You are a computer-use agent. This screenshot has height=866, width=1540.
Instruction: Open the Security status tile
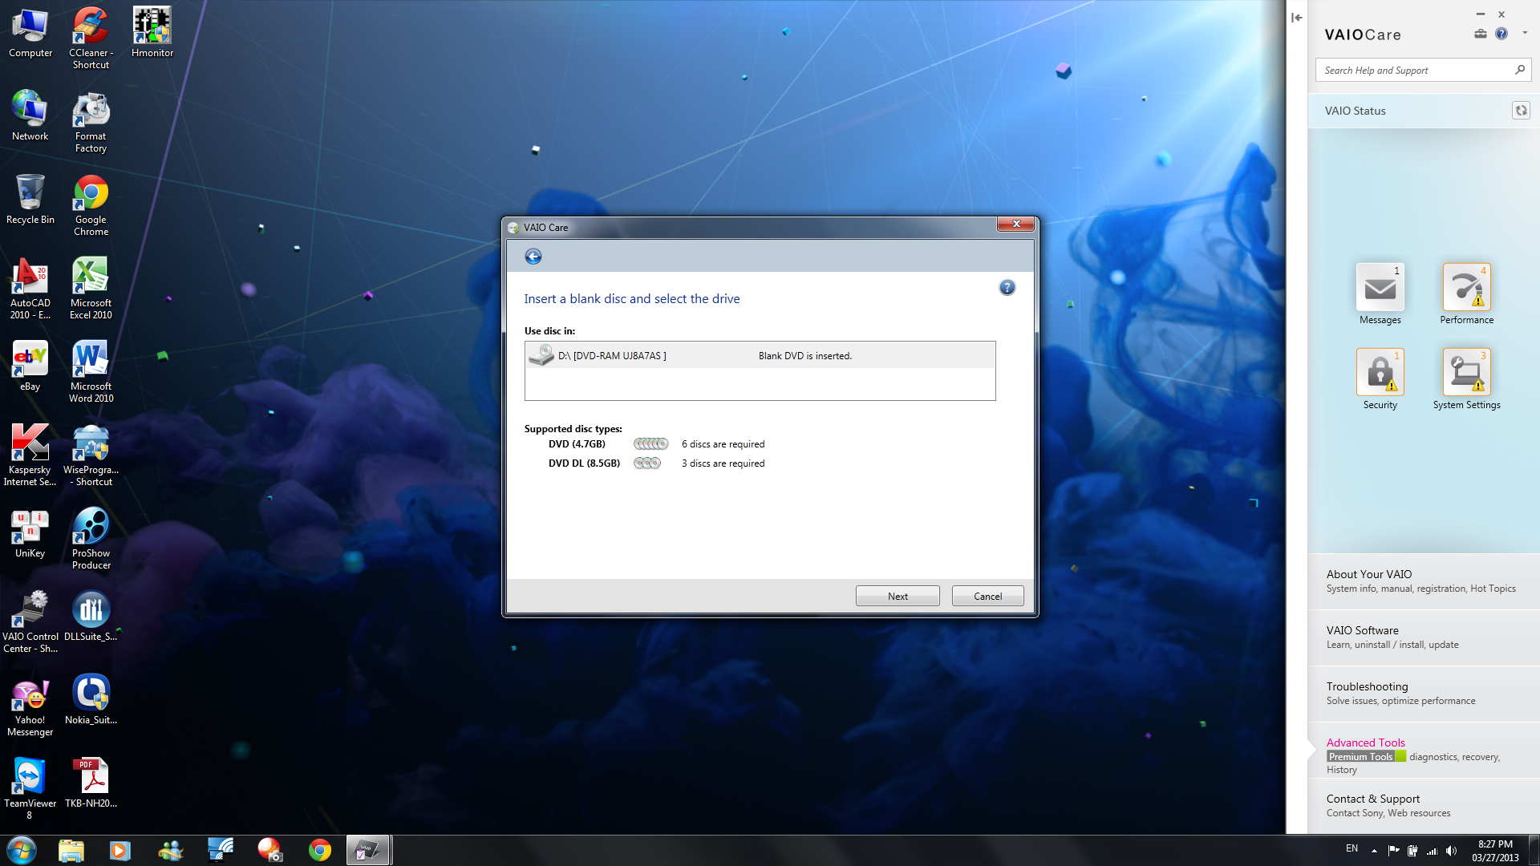[x=1380, y=379]
